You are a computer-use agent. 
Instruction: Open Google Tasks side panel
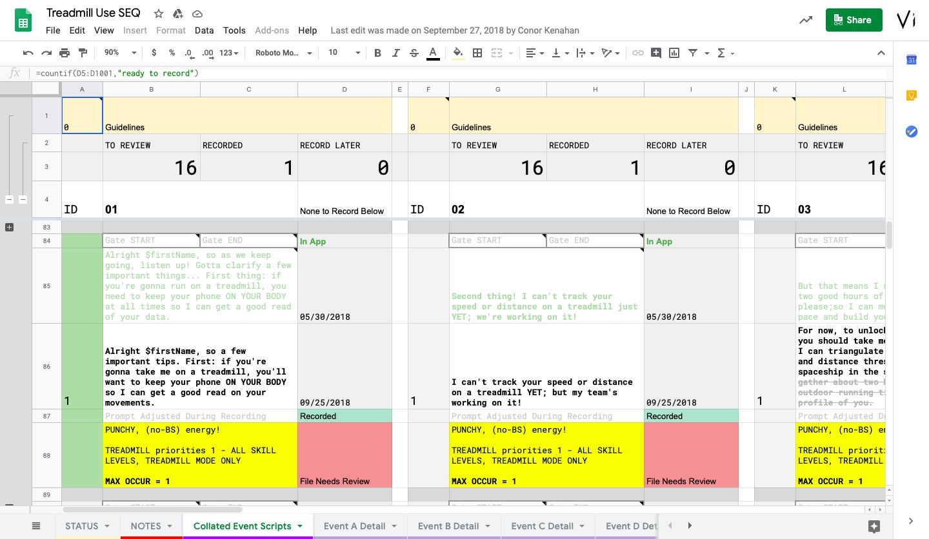[912, 132]
